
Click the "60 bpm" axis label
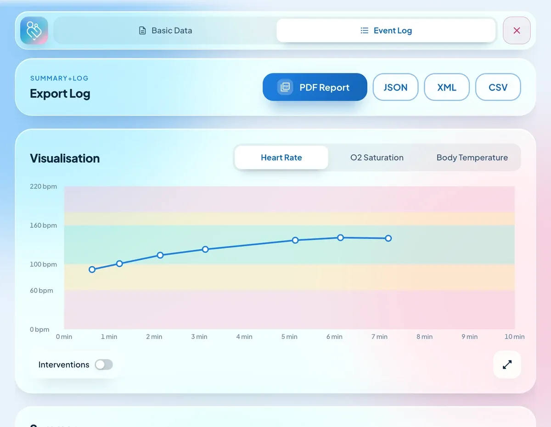click(x=41, y=291)
